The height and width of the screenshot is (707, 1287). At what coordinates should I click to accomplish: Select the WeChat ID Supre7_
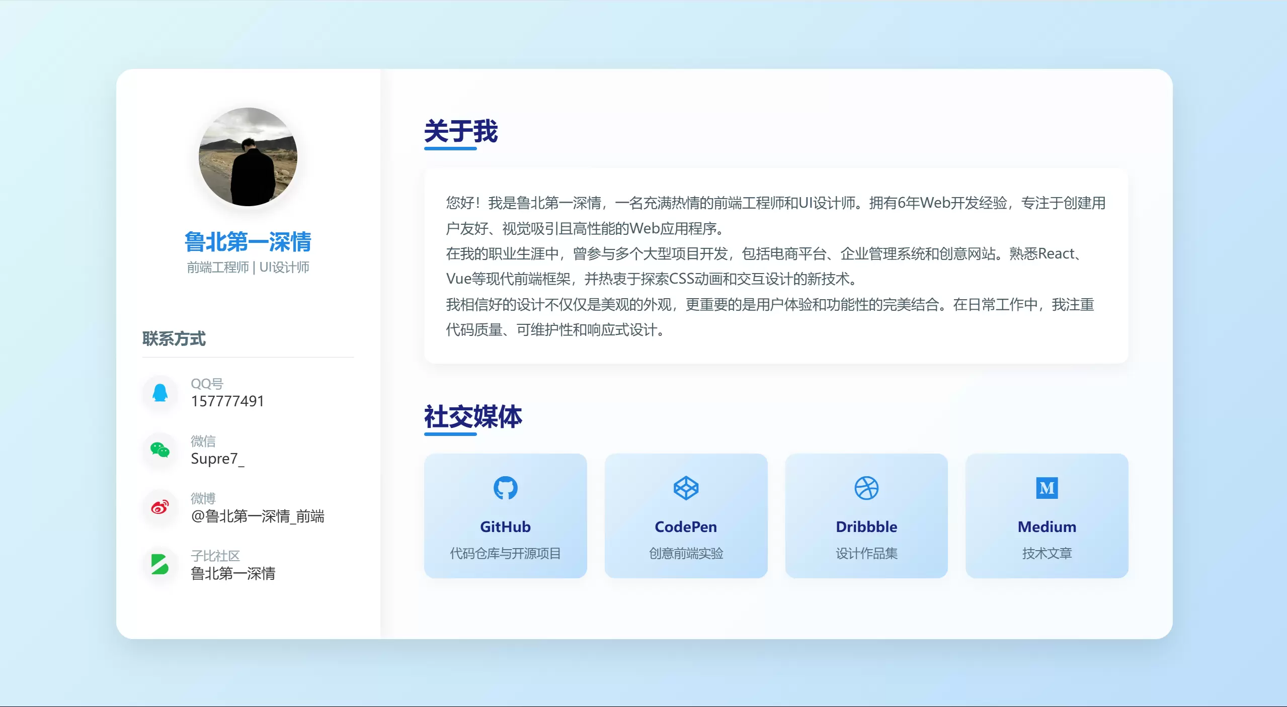coord(217,459)
